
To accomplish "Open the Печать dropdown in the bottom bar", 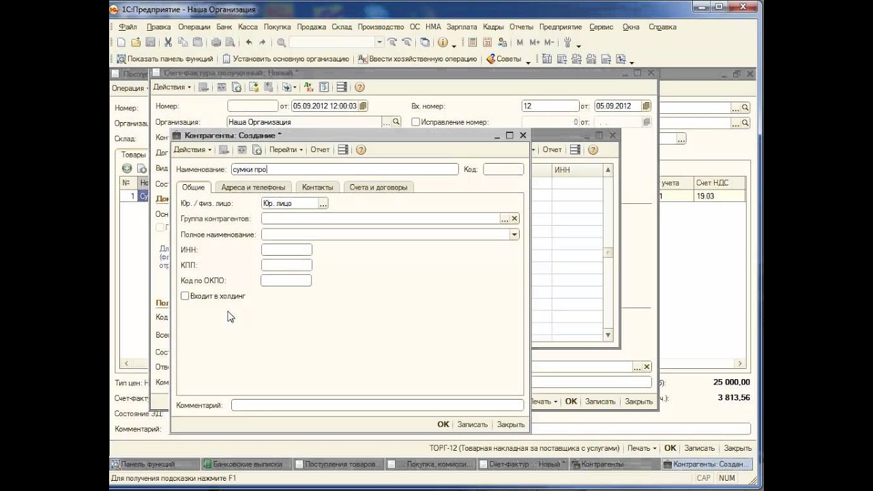I will click(642, 448).
